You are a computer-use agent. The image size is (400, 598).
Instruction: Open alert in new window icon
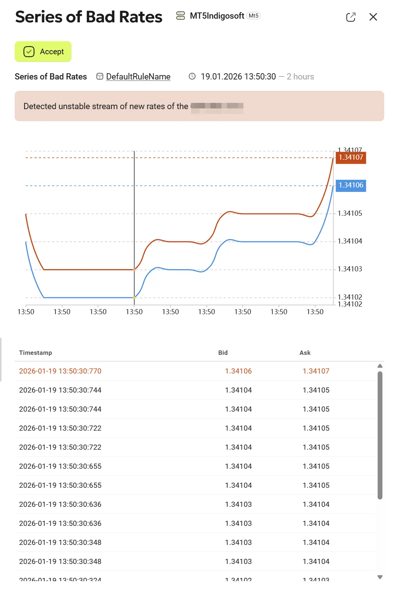click(351, 17)
